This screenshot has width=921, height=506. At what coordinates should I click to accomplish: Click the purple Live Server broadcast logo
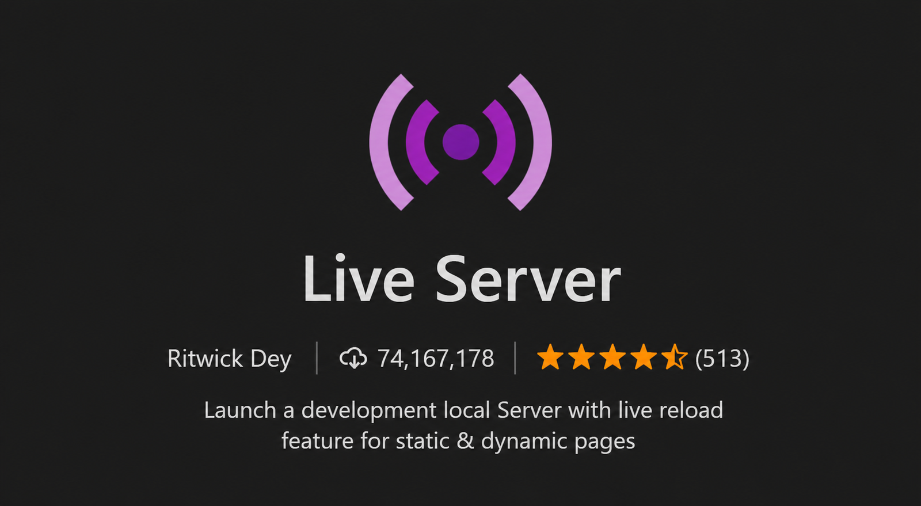coord(461,142)
